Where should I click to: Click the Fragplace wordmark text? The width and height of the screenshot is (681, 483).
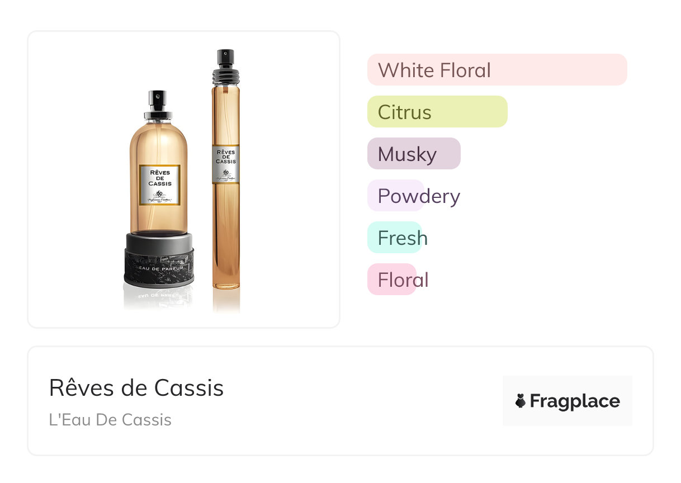tap(575, 401)
